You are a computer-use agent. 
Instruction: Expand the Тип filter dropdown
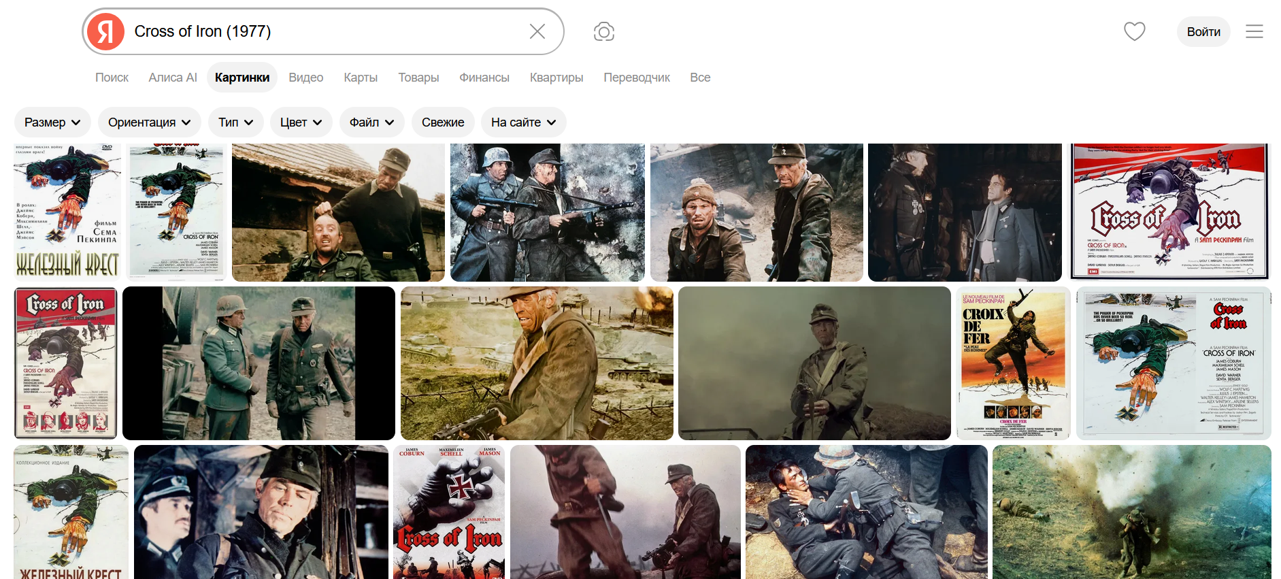tap(236, 122)
